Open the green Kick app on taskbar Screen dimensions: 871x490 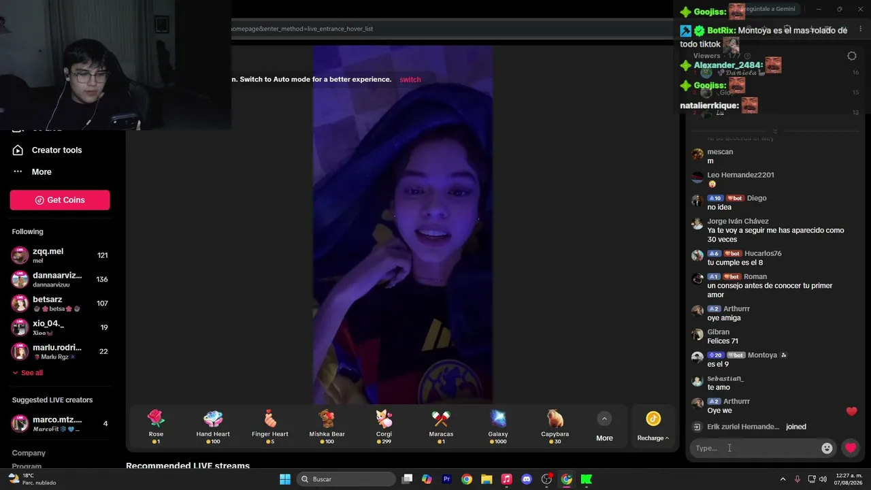click(x=586, y=479)
